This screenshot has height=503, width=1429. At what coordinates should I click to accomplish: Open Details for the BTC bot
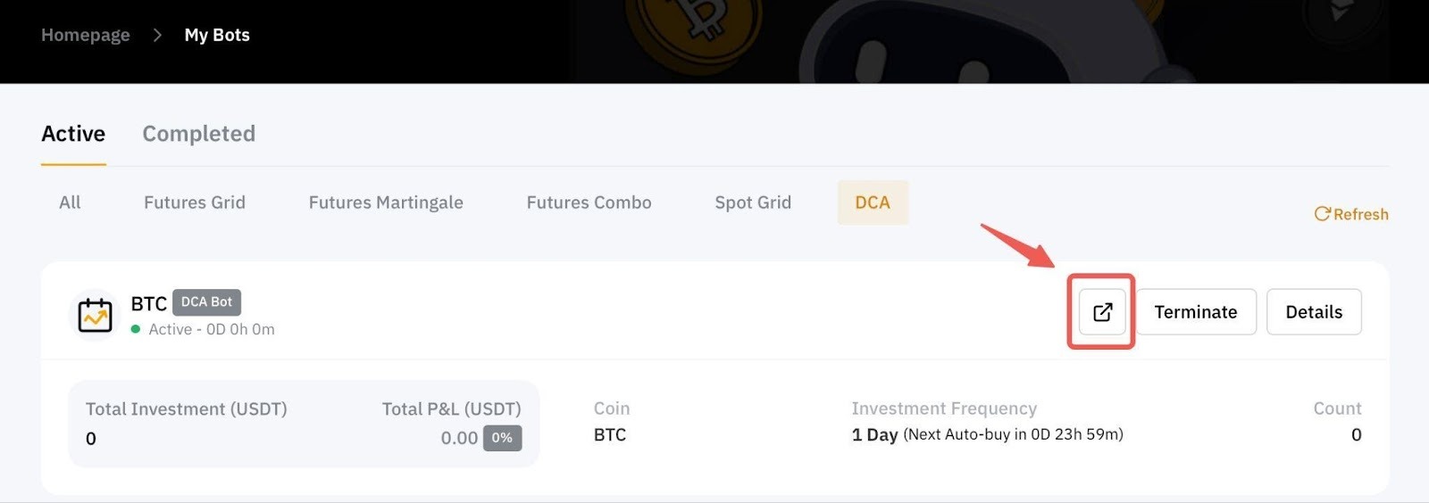click(1313, 312)
